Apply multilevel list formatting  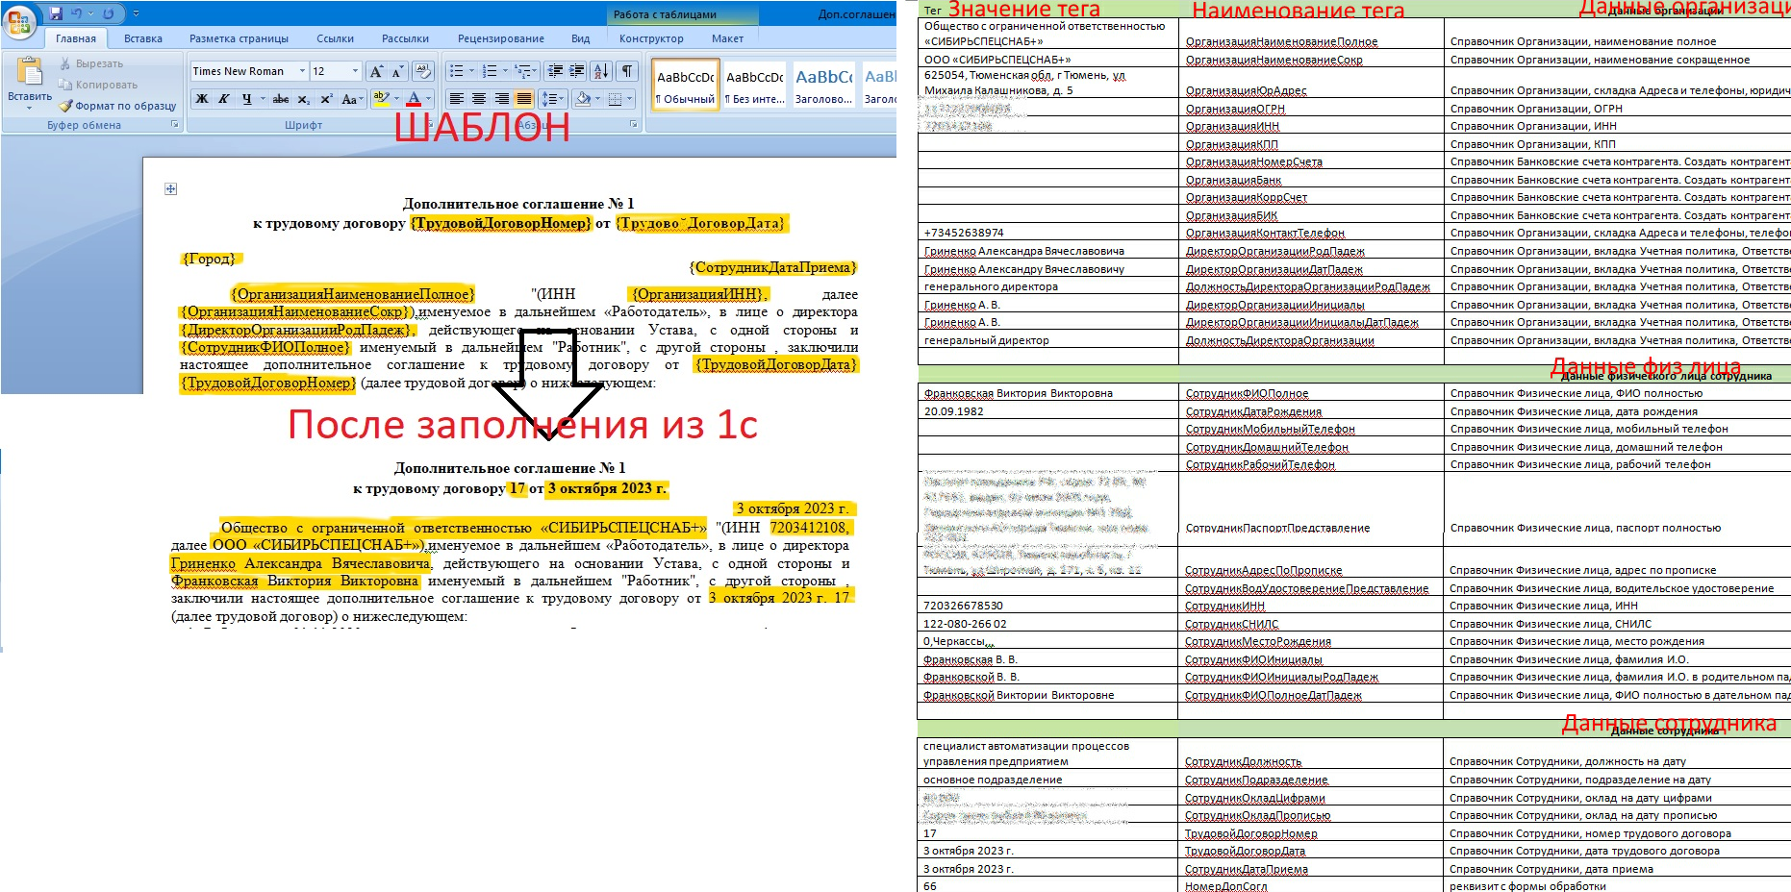522,71
